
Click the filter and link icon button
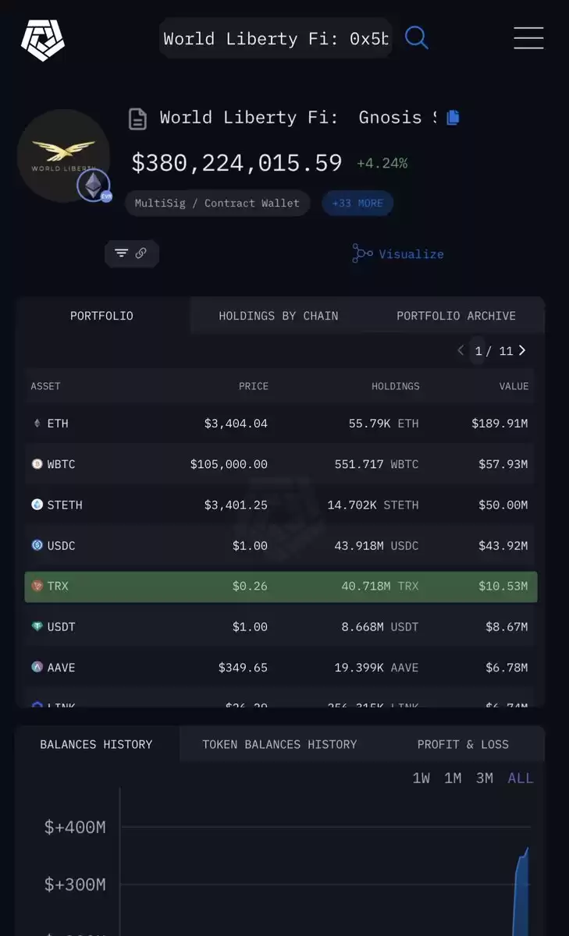[x=131, y=253]
